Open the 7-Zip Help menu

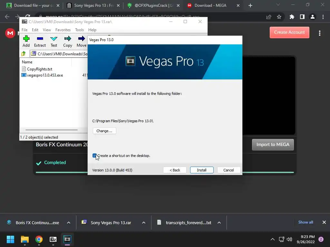tap(92, 30)
